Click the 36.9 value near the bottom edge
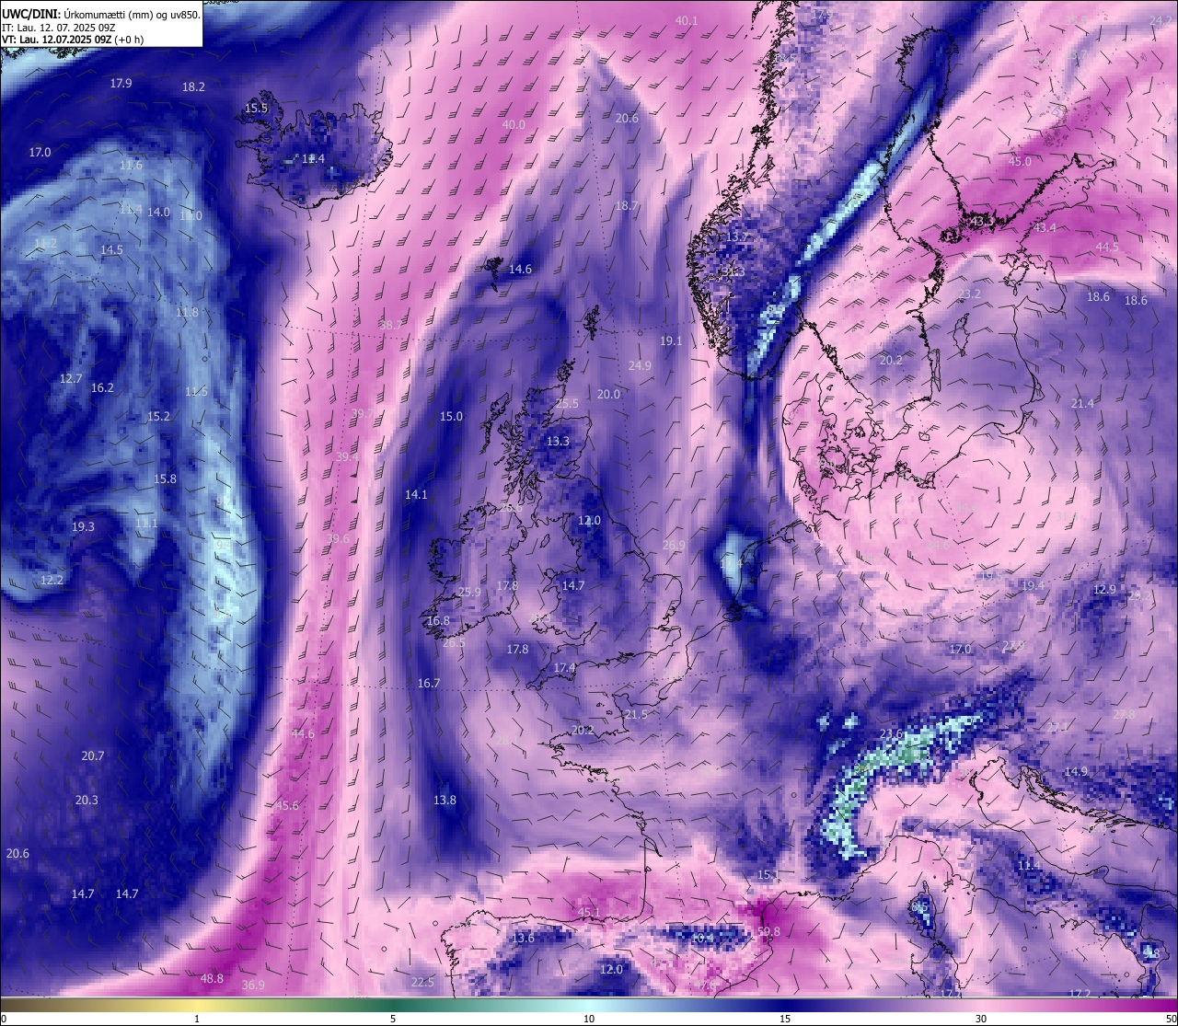1178x1026 pixels. (x=253, y=985)
